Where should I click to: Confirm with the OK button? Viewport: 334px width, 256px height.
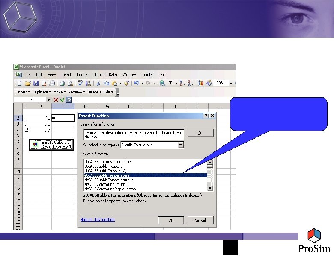(171, 220)
